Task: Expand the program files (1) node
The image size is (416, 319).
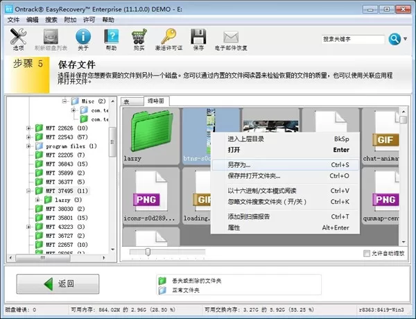Action: [x=28, y=146]
